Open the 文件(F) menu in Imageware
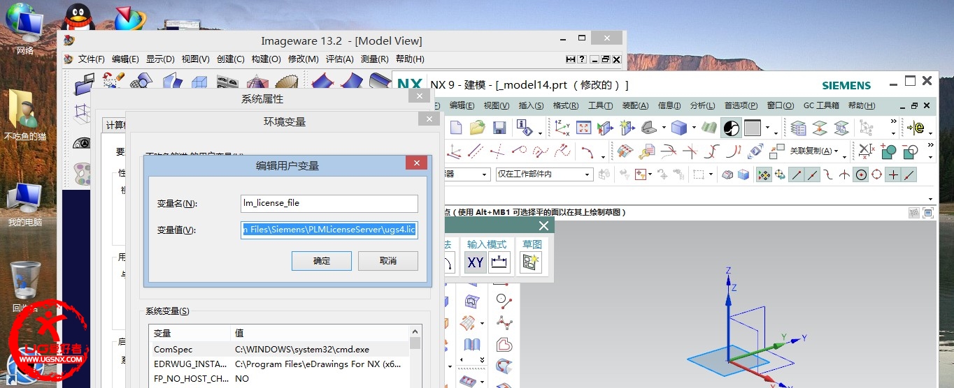This screenshot has width=954, height=388. tap(91, 59)
